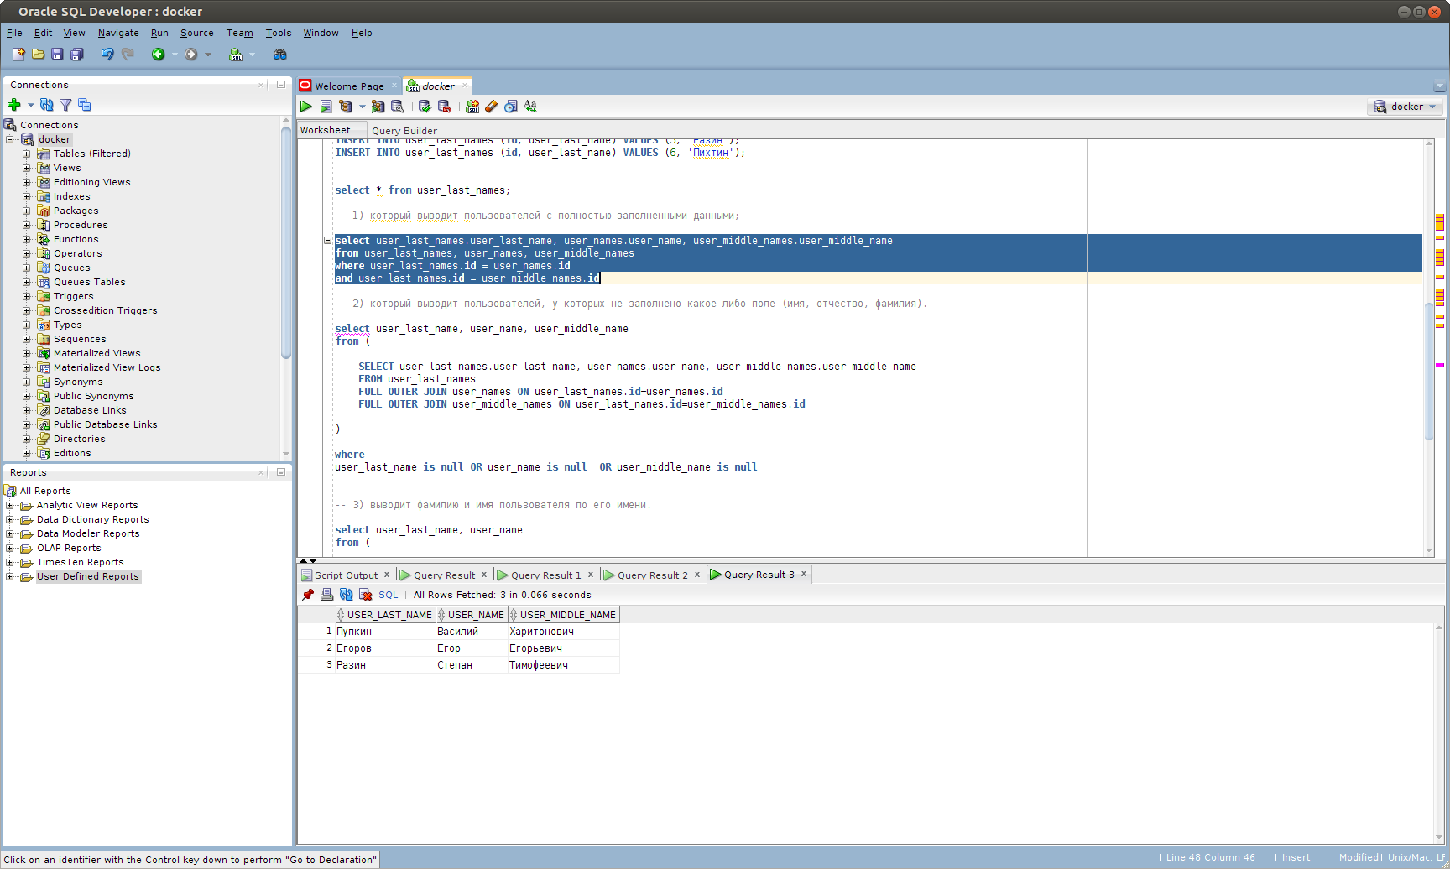Run the worksheet statement with the green play icon

306,107
